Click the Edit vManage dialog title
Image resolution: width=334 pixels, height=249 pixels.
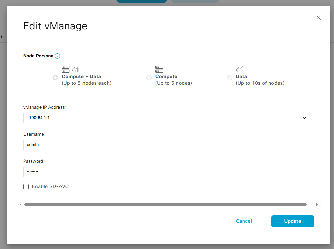click(x=55, y=26)
